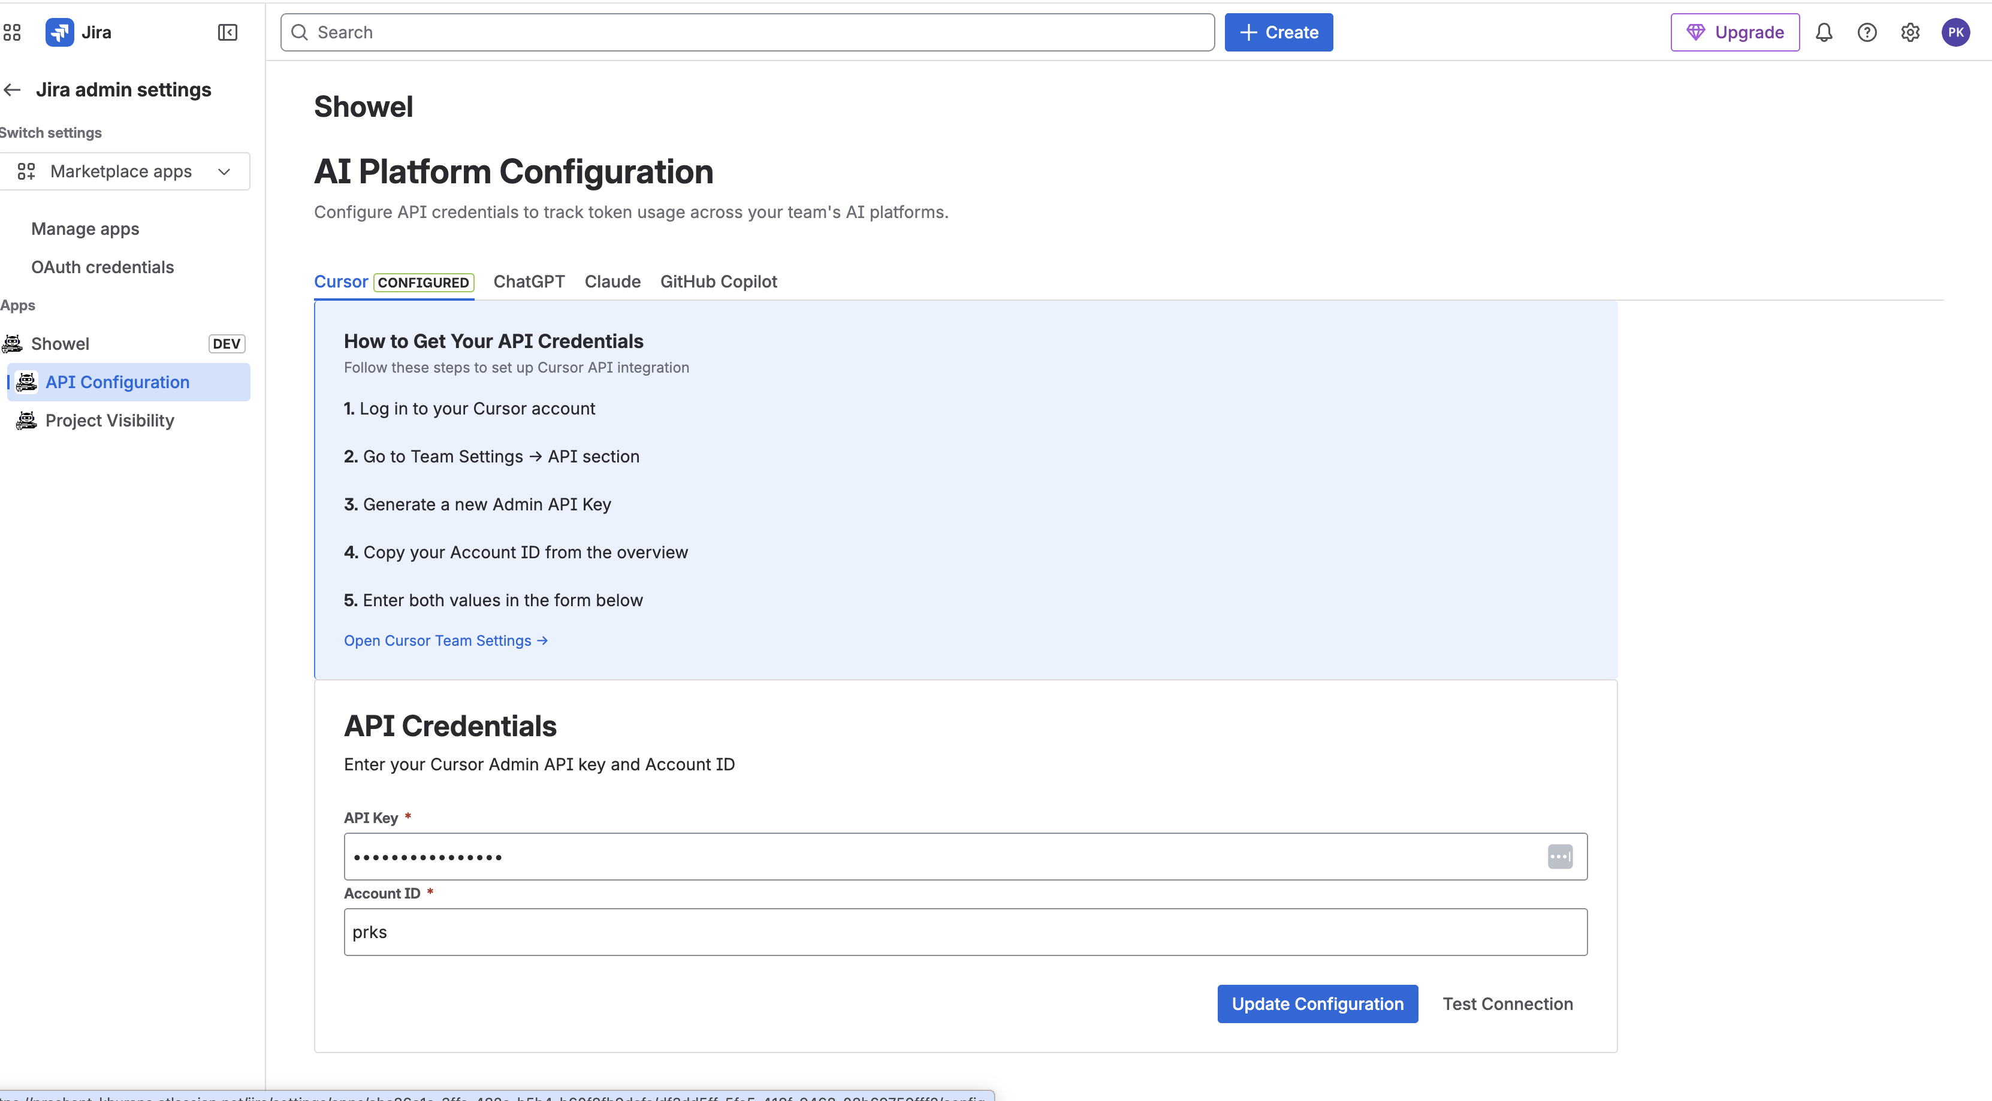The image size is (1992, 1101).
Task: Open the app switcher grid icon
Action: click(11, 32)
